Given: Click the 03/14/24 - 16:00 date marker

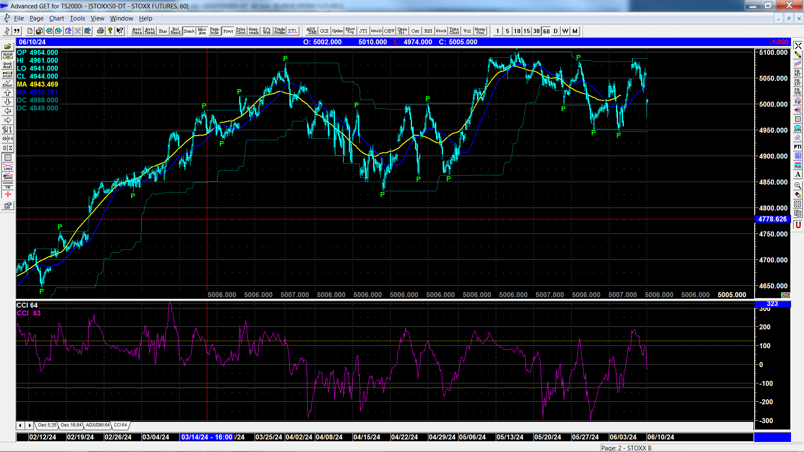Looking at the screenshot, I should tap(206, 437).
